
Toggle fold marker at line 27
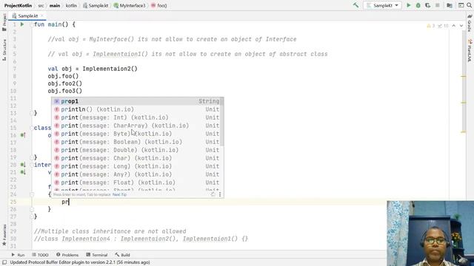[x=31, y=216]
